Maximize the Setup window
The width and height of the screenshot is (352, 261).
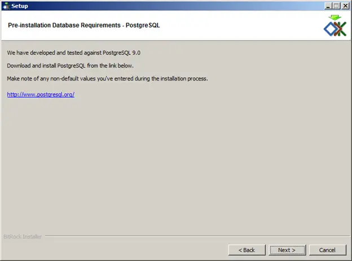(x=336, y=6)
